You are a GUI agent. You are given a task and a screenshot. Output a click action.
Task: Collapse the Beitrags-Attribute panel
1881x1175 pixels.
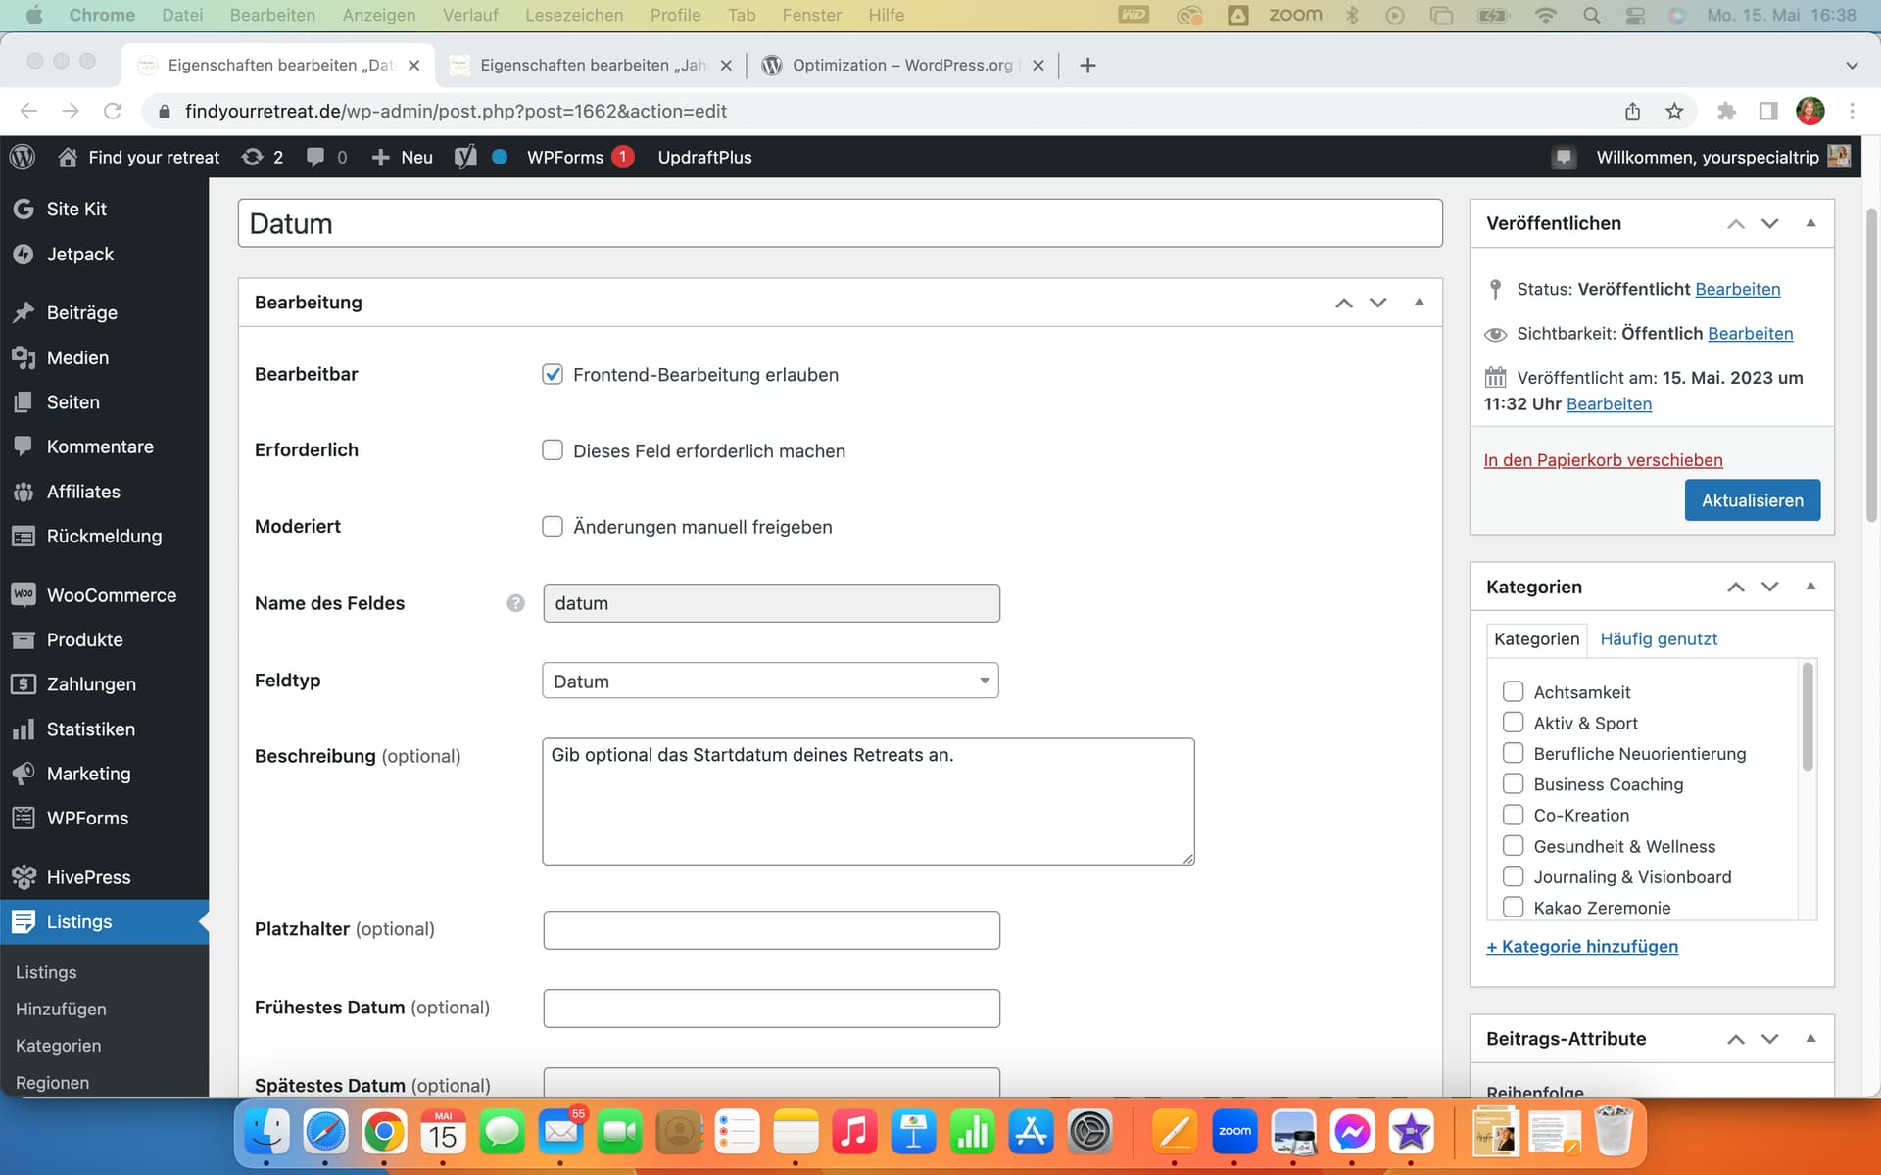pos(1810,1039)
